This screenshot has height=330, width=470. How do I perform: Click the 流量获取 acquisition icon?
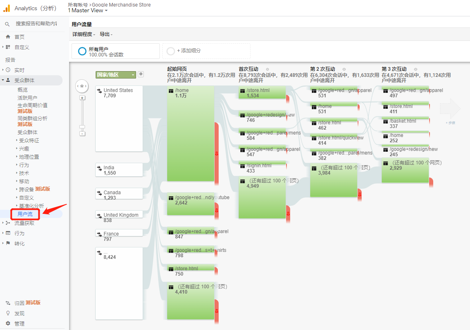click(8, 223)
